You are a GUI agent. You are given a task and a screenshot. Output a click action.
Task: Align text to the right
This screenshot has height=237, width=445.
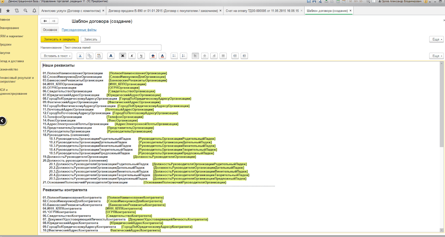pos(214,56)
